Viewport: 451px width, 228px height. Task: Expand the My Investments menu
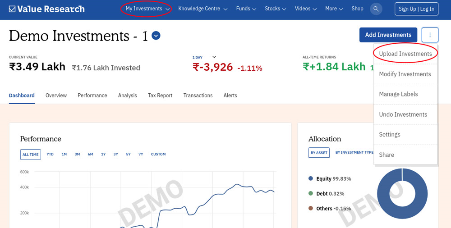pyautogui.click(x=147, y=9)
